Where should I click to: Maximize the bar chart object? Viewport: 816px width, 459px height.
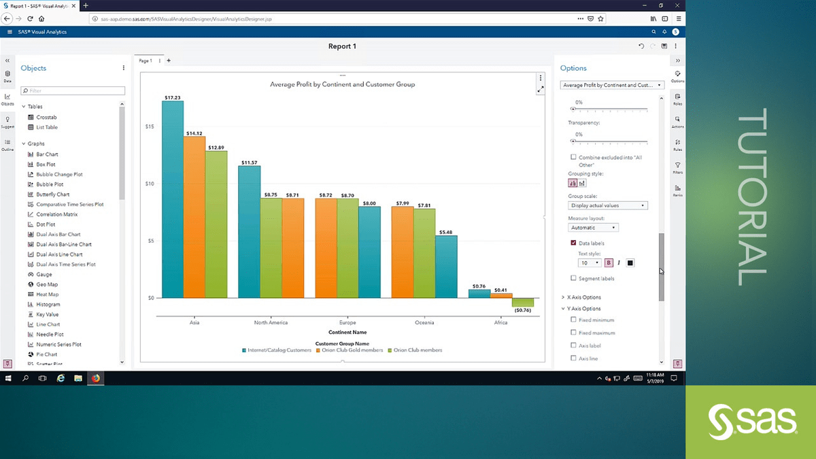click(x=541, y=89)
